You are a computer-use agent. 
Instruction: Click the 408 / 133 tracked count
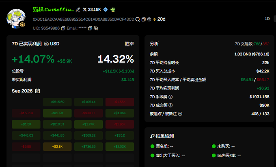tap(260, 114)
